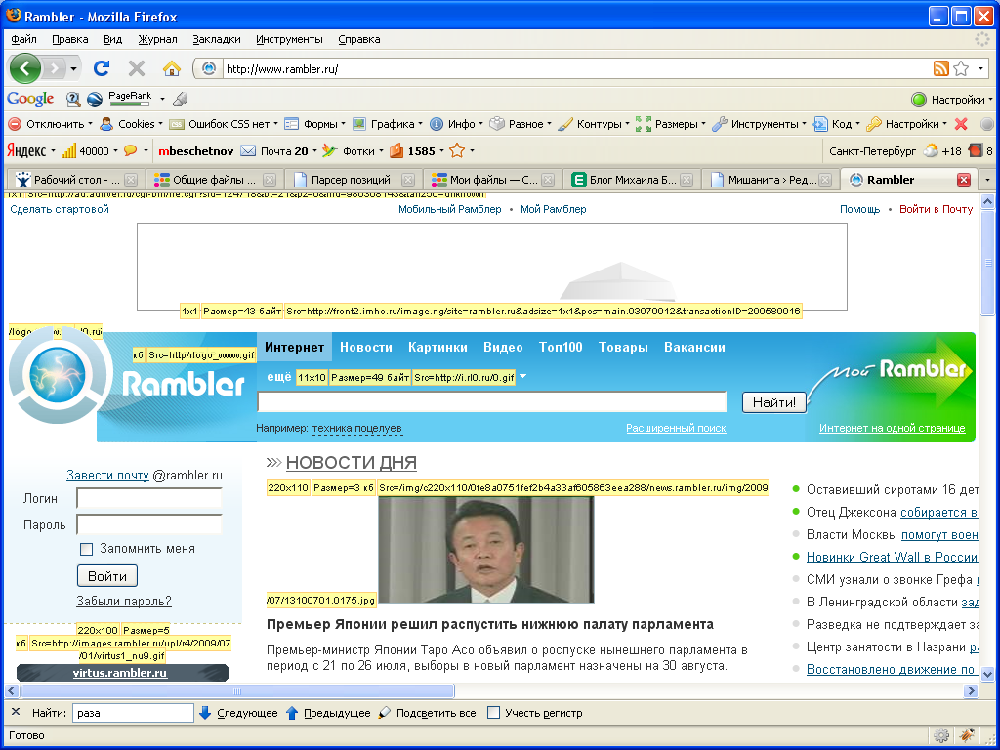Open the Закладки menu
The image size is (1000, 750).
[x=217, y=39]
